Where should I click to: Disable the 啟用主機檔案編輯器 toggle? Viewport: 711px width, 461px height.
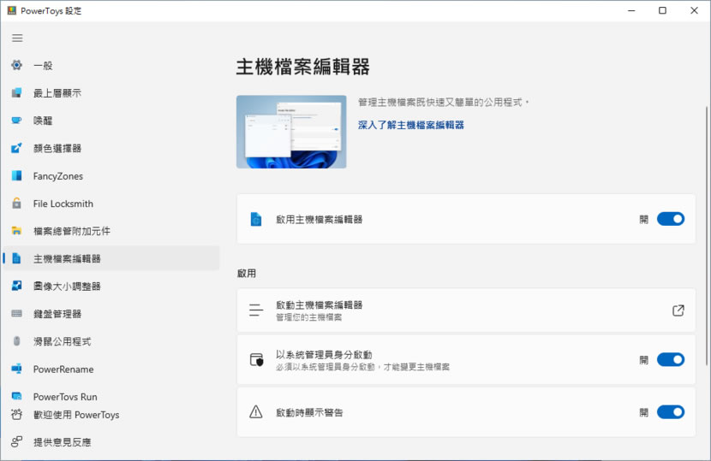tap(670, 219)
